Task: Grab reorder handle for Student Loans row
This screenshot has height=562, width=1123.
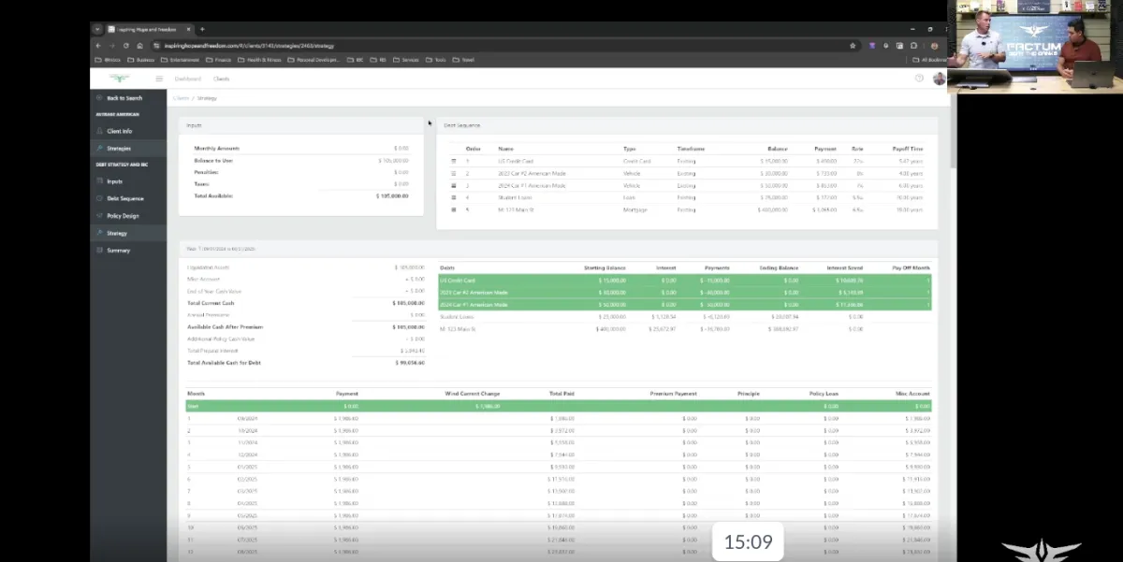Action: click(454, 197)
